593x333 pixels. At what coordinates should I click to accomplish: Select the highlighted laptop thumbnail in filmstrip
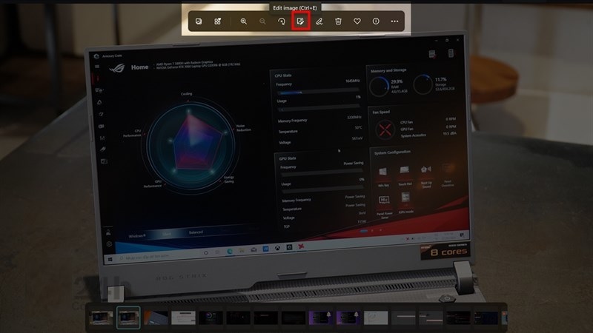point(128,317)
